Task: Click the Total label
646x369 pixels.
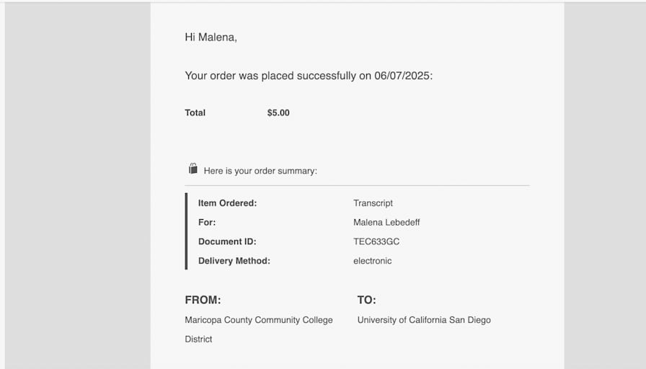Action: (x=195, y=113)
